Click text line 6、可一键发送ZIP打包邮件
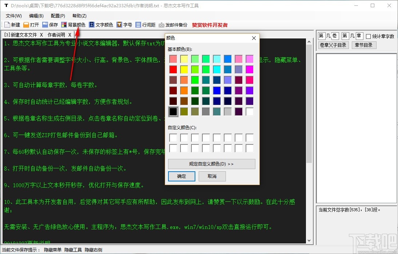This screenshot has height=254, width=398. (x=61, y=135)
